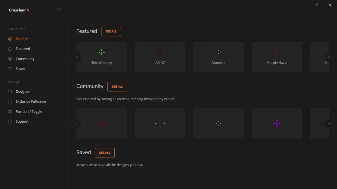The height and width of the screenshot is (189, 337).
Task: Click the Shishkaberry name label
Action: (x=101, y=63)
